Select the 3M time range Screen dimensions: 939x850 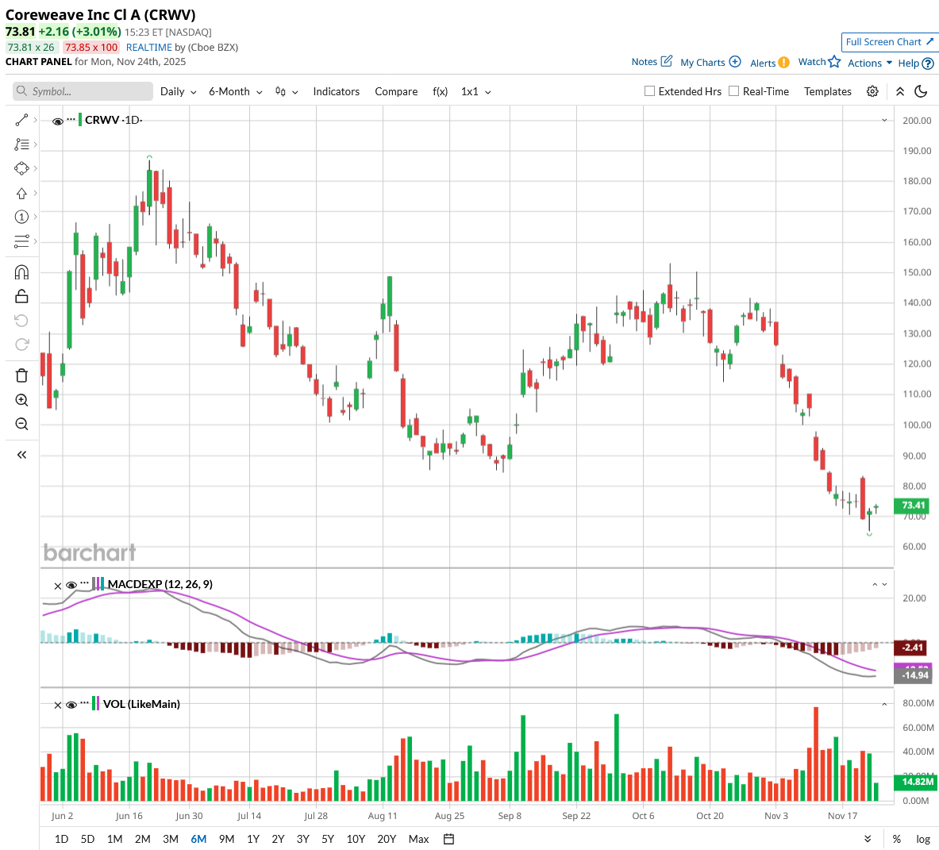tap(171, 839)
